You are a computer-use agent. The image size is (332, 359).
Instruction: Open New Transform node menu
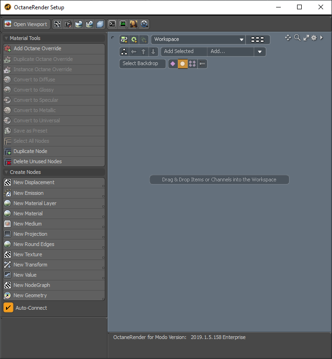click(x=54, y=265)
